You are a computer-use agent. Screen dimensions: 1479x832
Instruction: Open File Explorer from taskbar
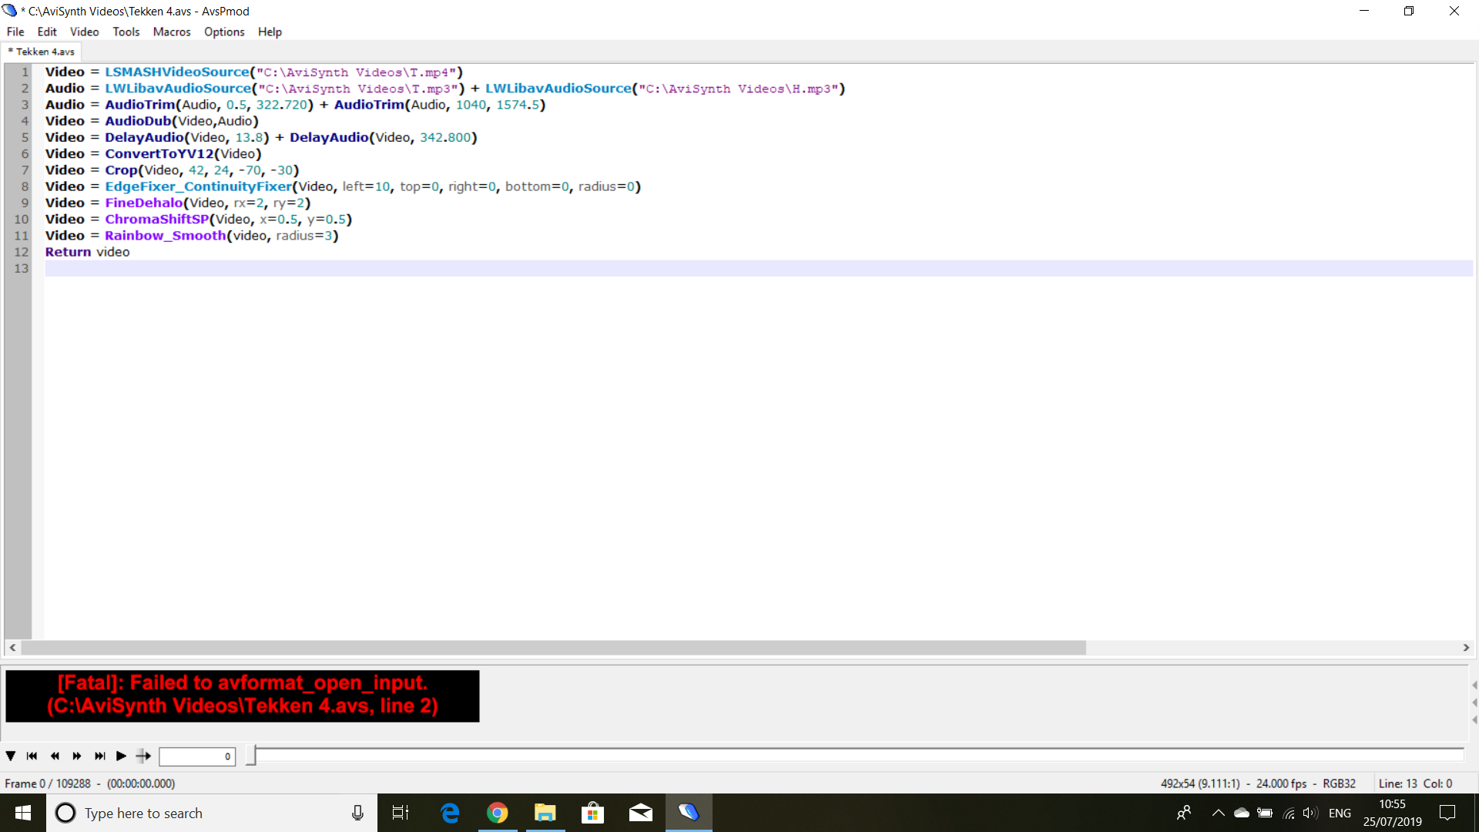[x=545, y=813]
